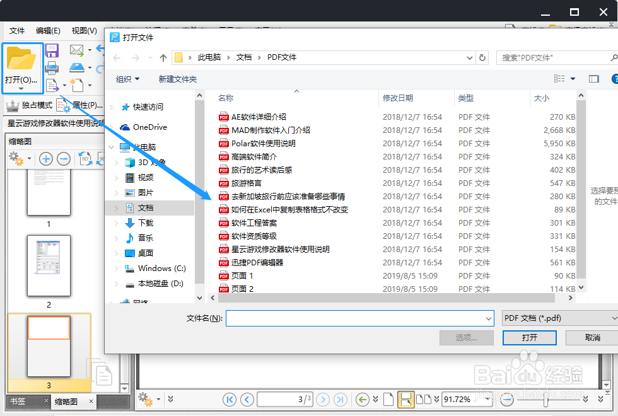Image resolution: width=618 pixels, height=416 pixels.
Task: Click the Email document icon
Action: (77, 50)
